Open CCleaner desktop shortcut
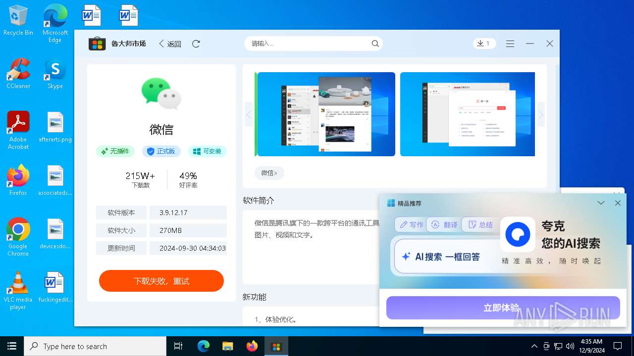The image size is (634, 356). point(18,73)
